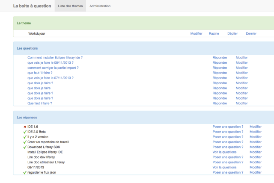Click Poser une question for IDE 1.6
This screenshot has width=274, height=183.
tap(228, 127)
